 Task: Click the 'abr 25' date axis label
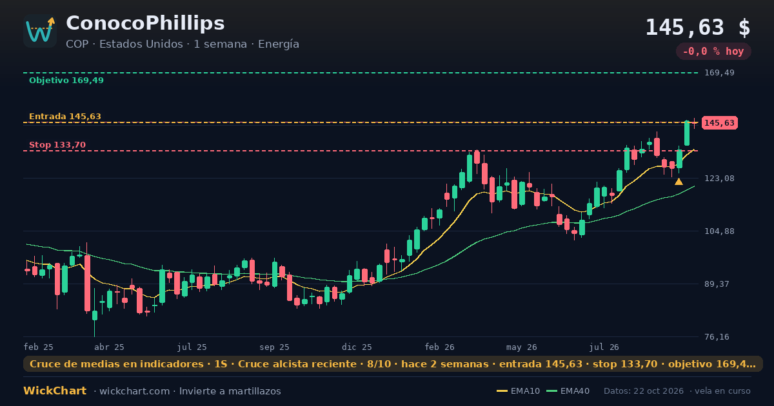(109, 347)
